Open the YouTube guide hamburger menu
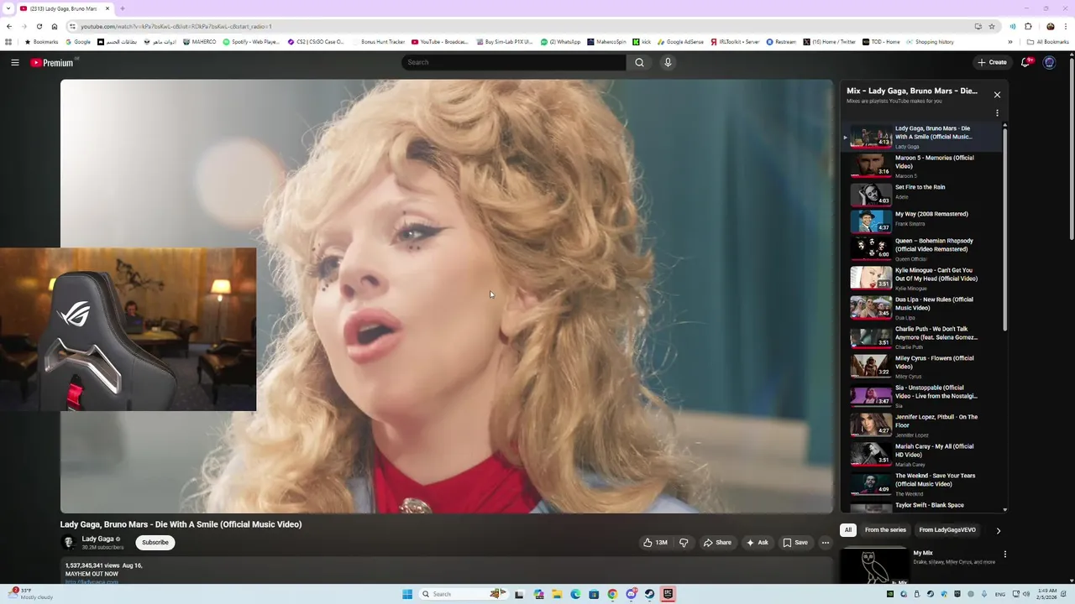The image size is (1075, 604). [14, 62]
